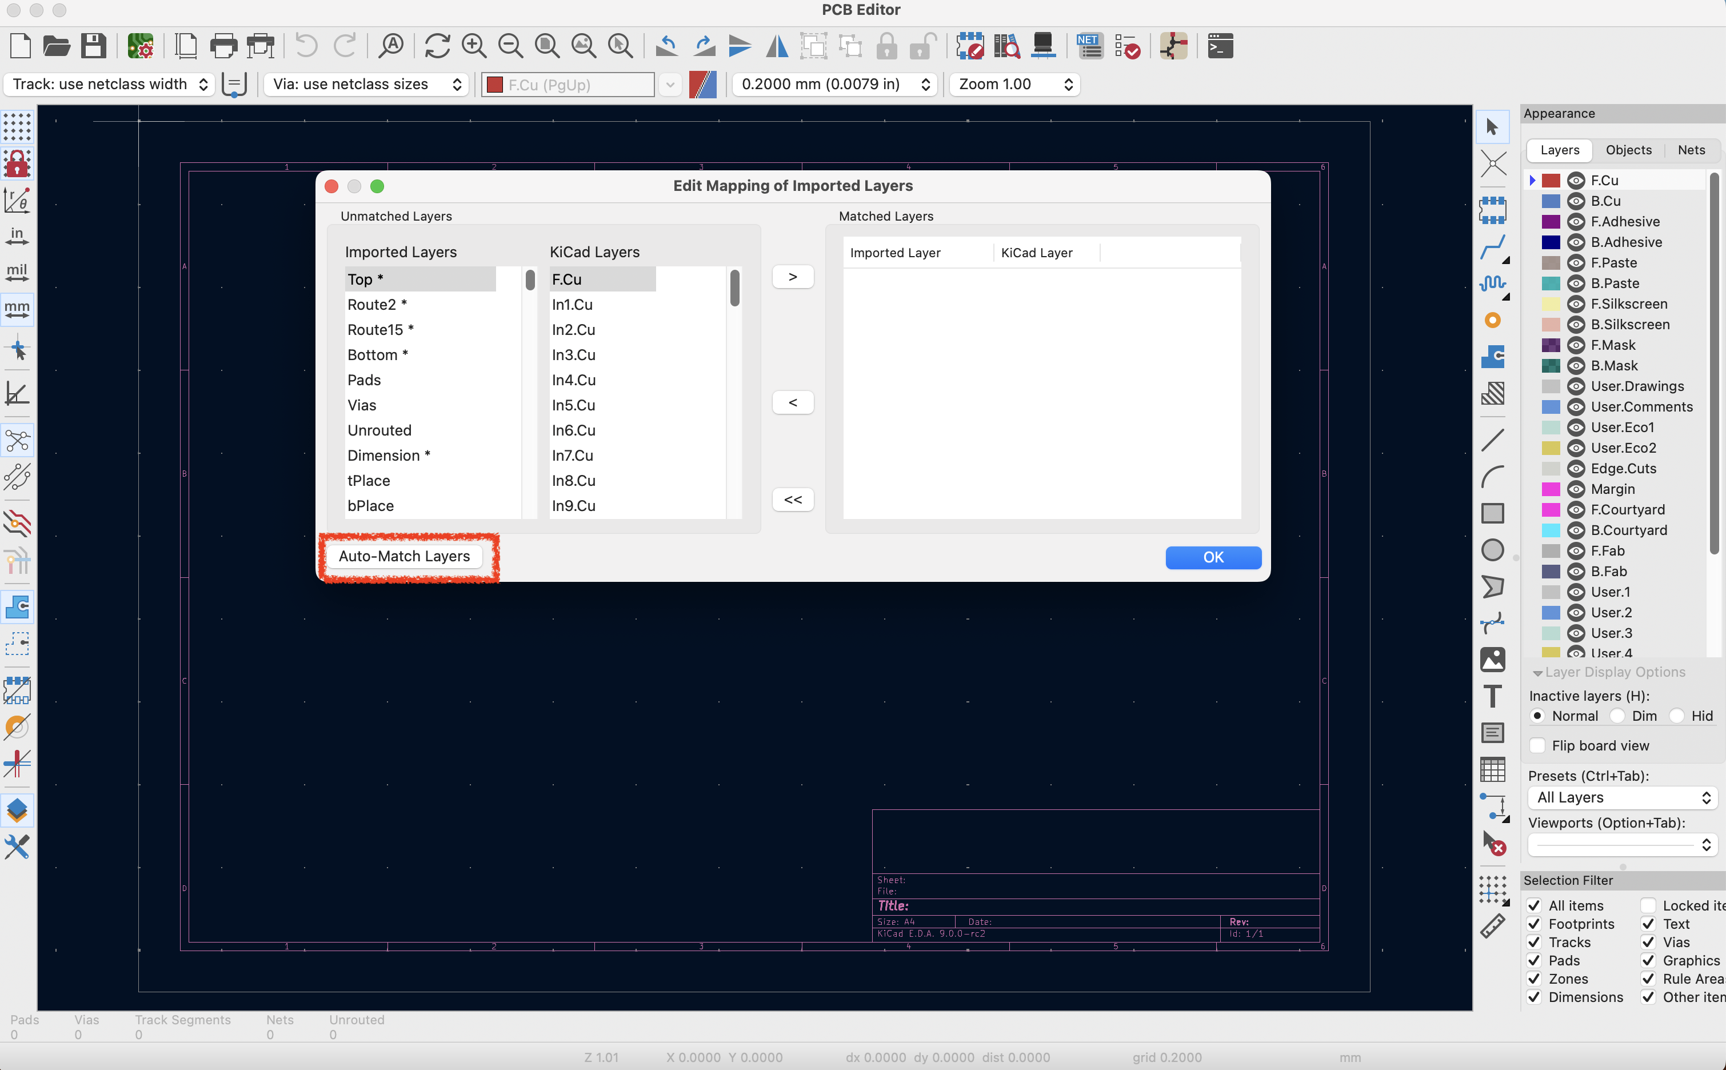Select the Draw Line tool

coord(1493,440)
